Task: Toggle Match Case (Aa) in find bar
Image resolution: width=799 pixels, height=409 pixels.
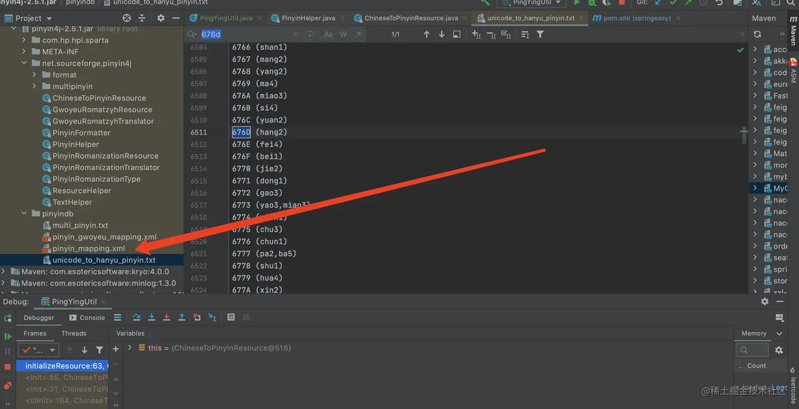Action: tap(328, 34)
